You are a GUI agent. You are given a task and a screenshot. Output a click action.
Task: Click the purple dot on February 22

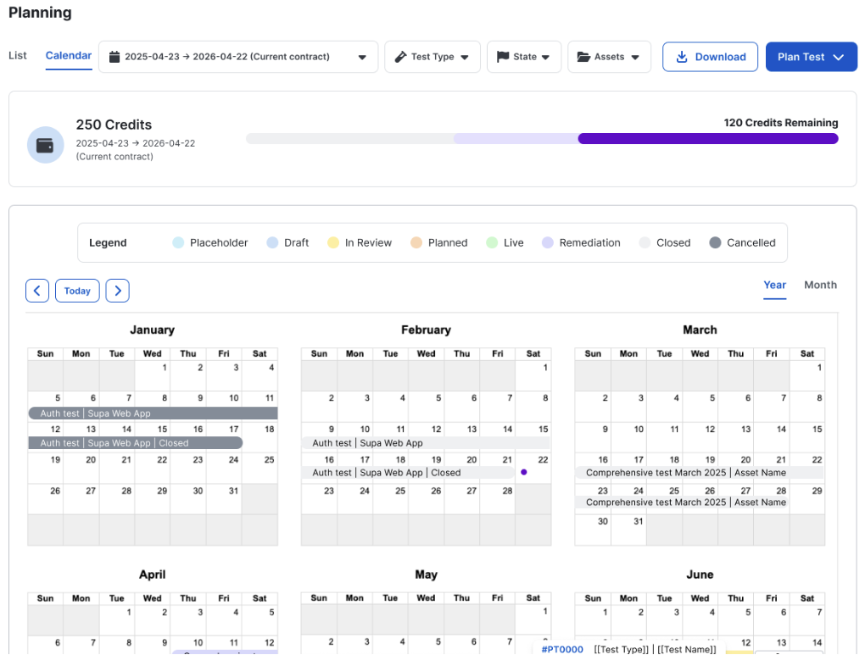(523, 473)
